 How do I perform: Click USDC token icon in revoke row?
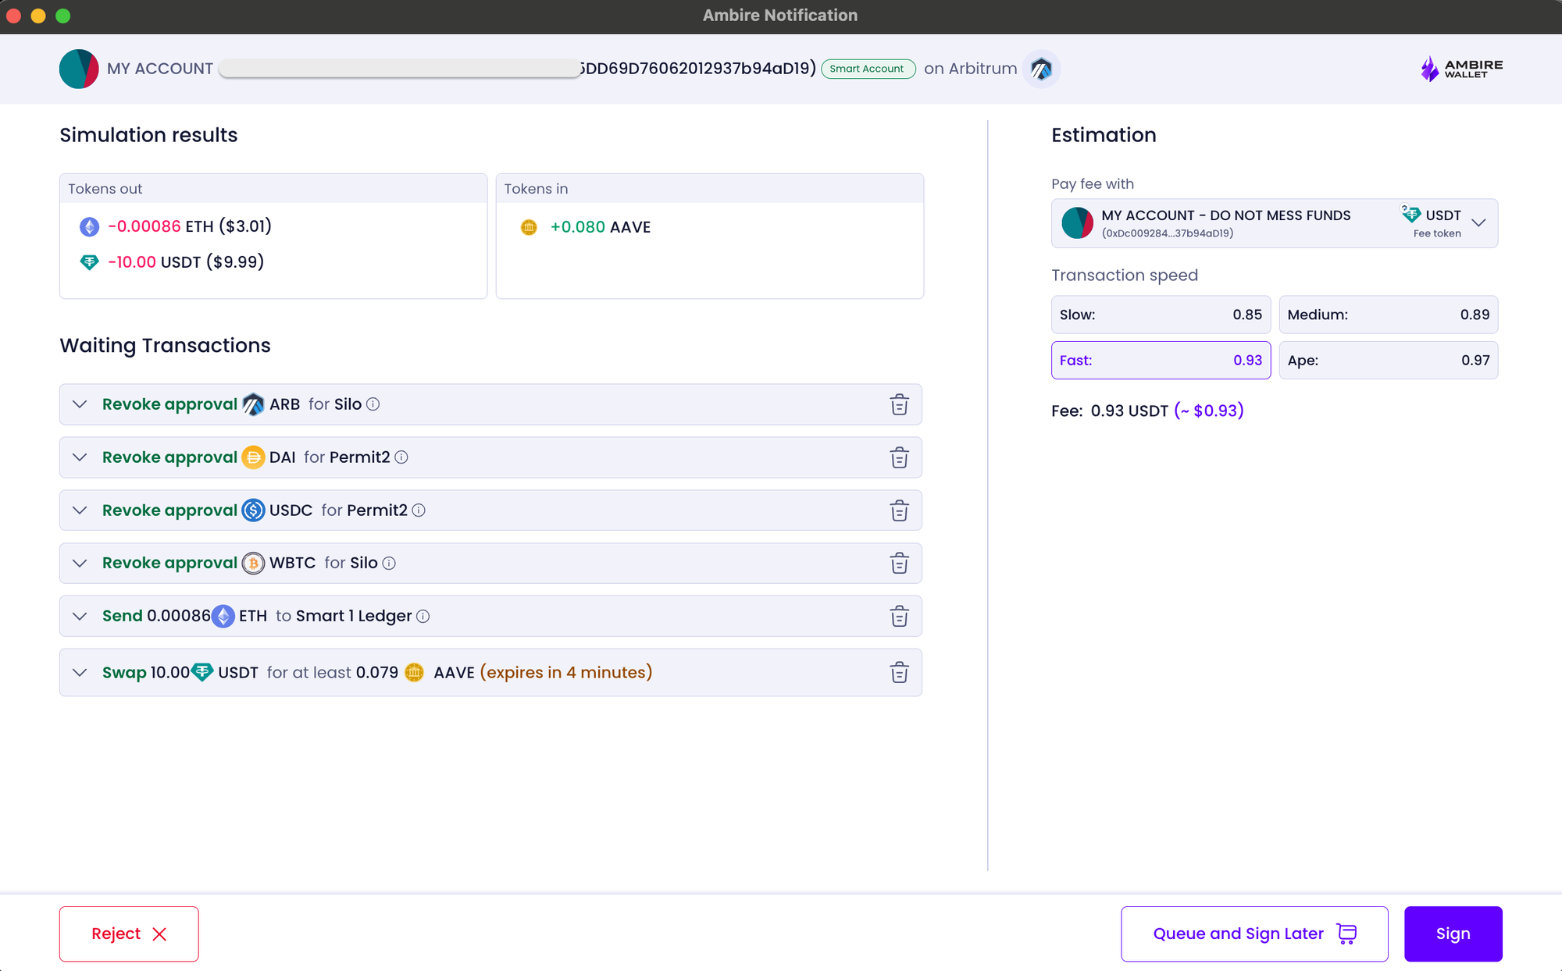click(x=253, y=510)
